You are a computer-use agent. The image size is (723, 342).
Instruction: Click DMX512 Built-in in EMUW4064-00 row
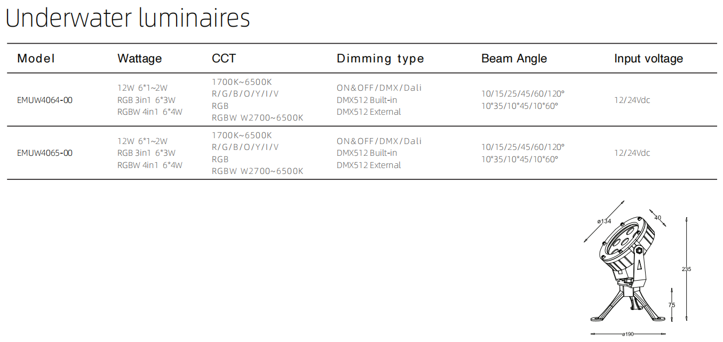[x=367, y=100]
